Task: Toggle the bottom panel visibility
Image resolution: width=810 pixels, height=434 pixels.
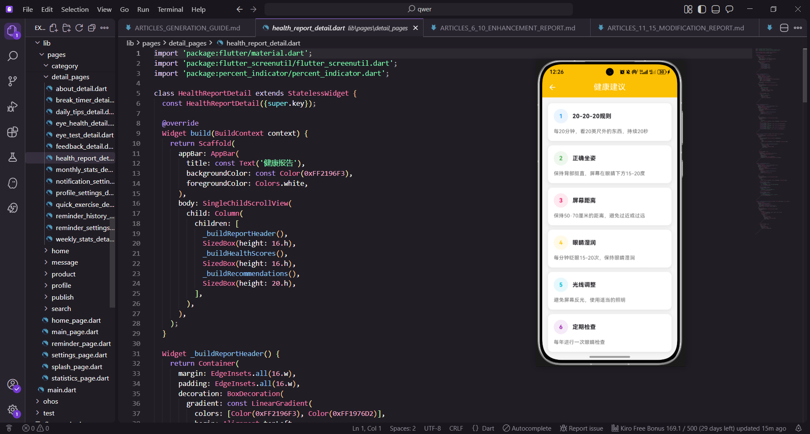Action: coord(715,9)
